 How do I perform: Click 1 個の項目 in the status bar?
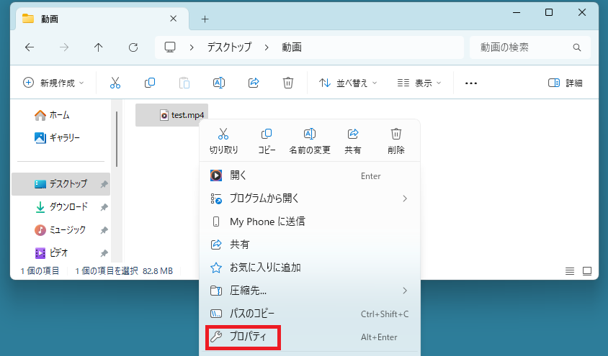40,271
